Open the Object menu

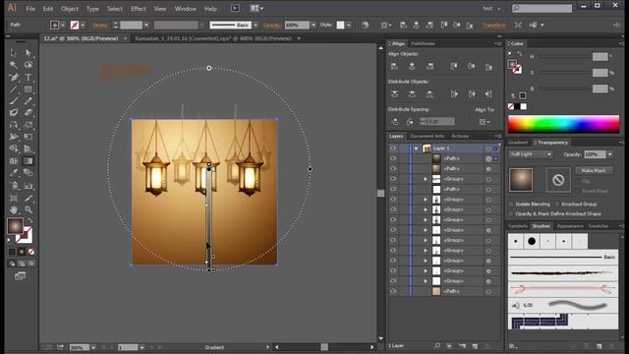[70, 9]
